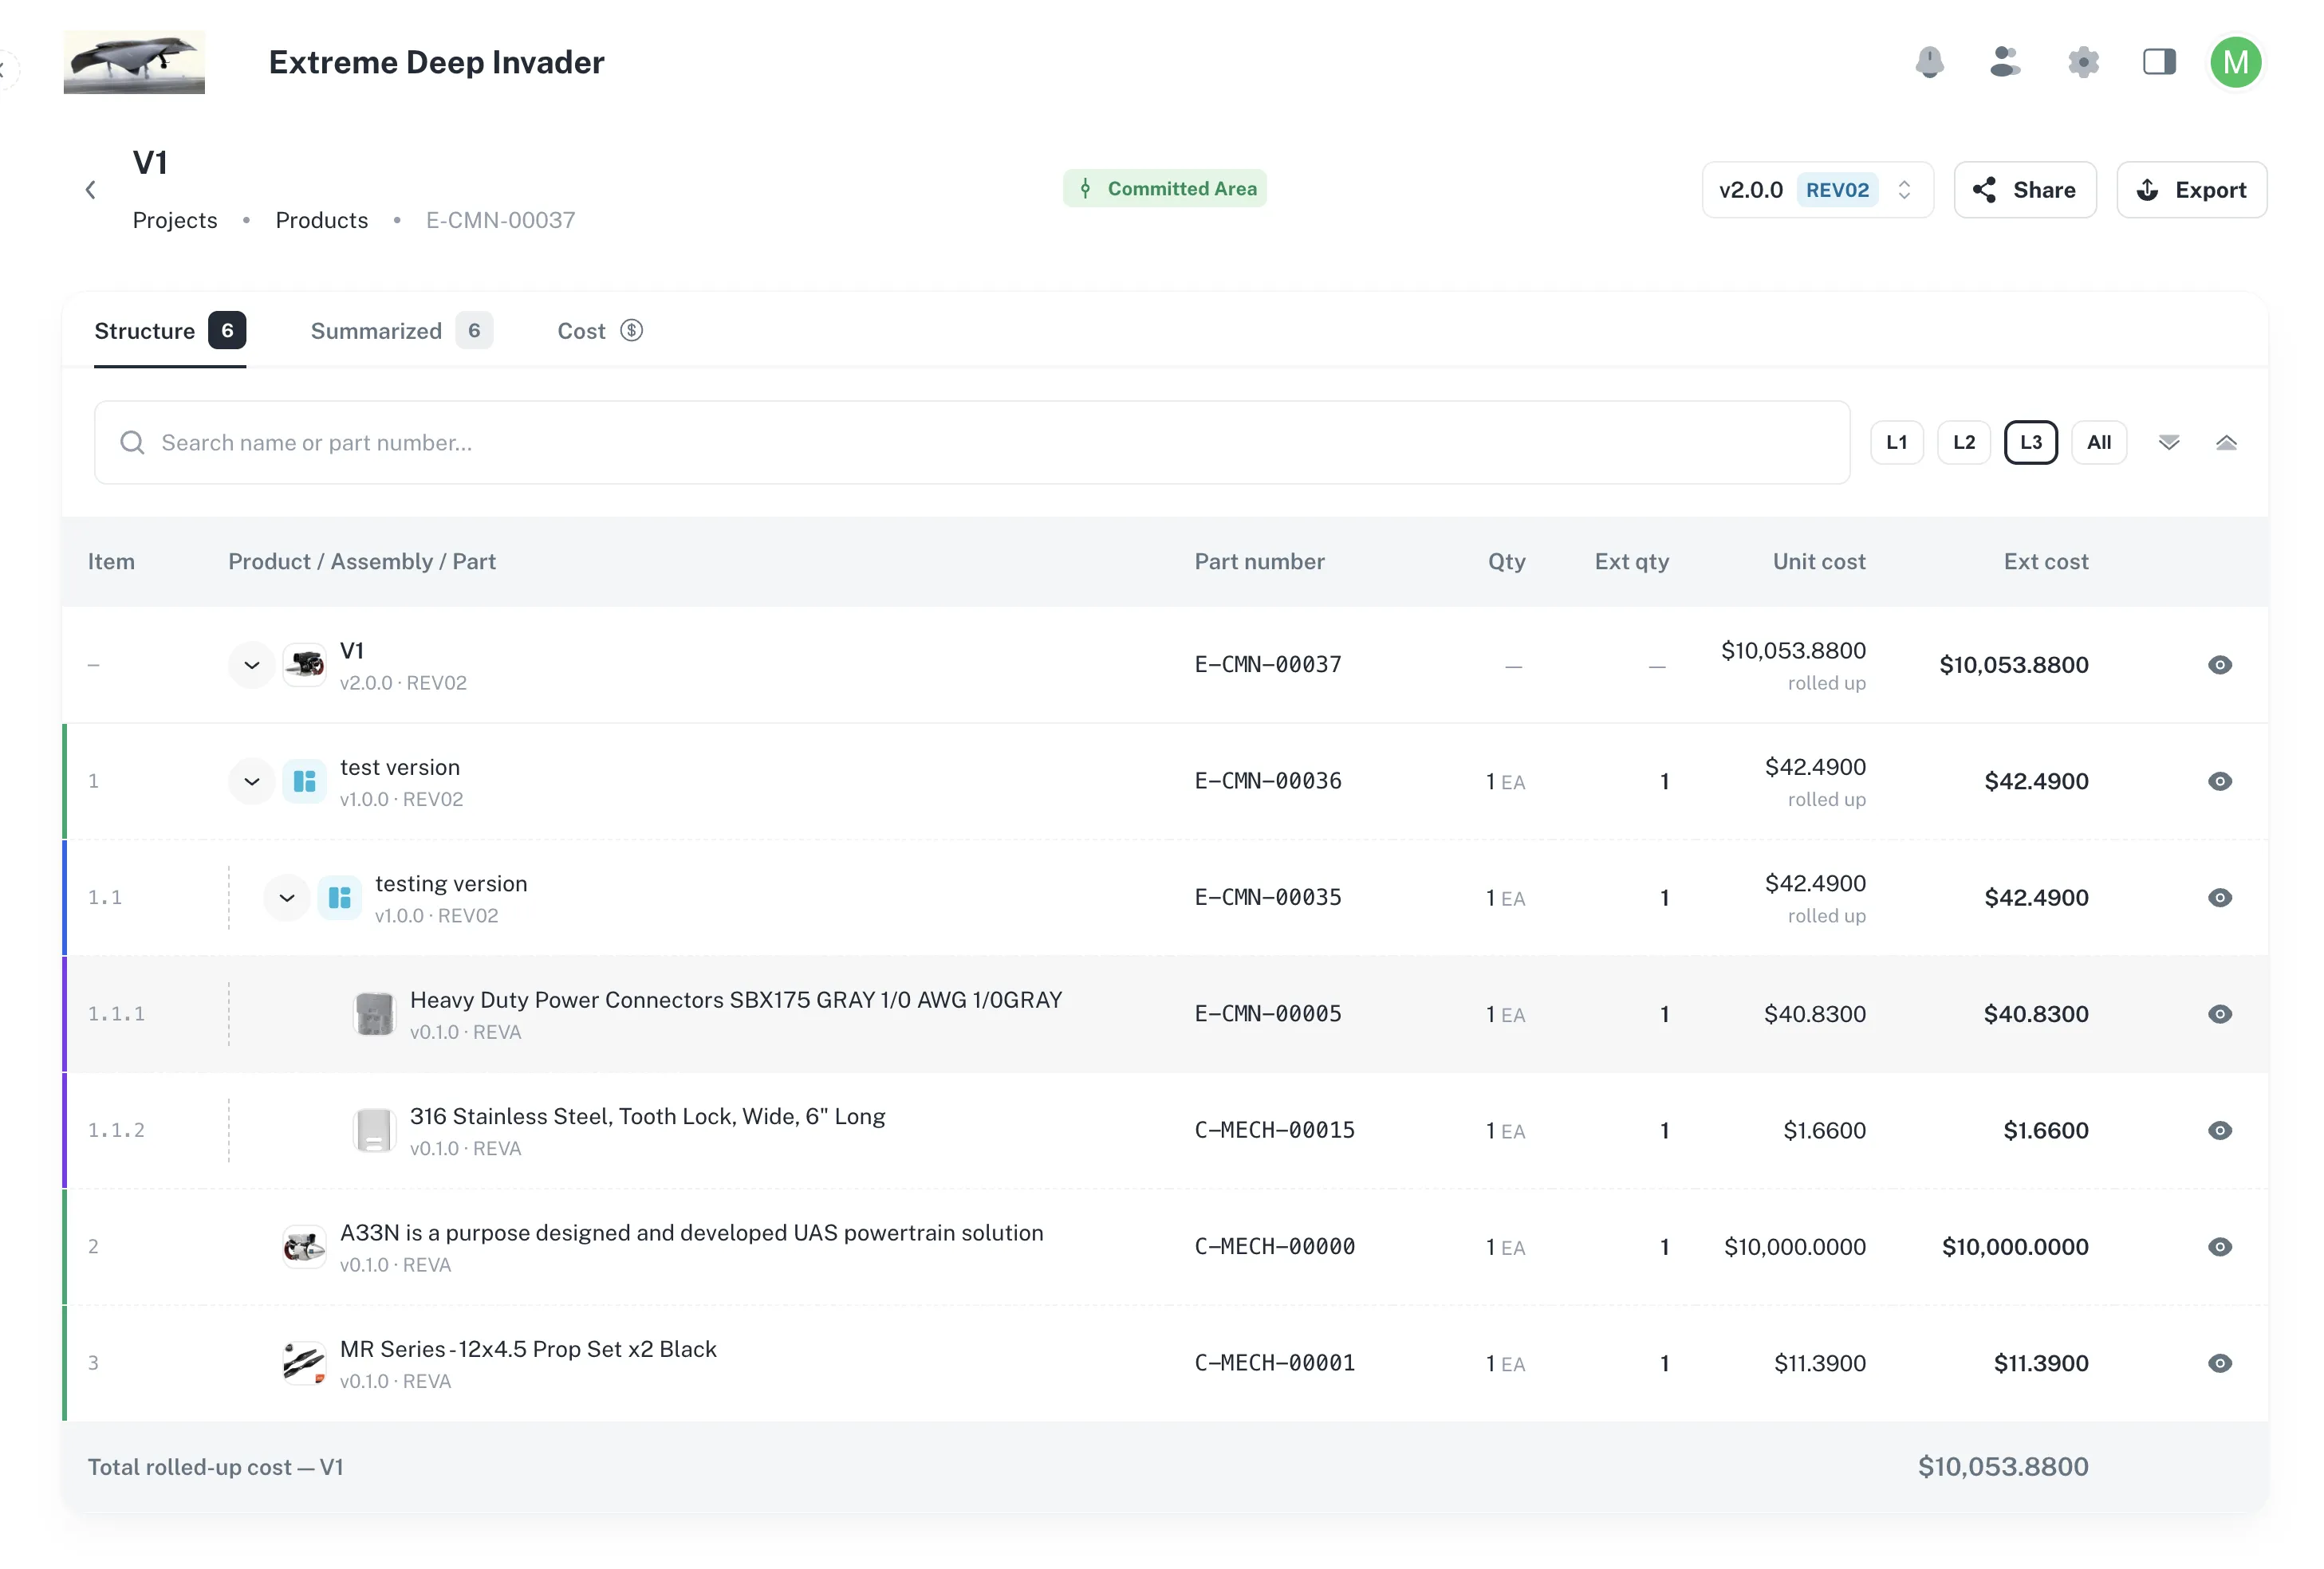
Task: Toggle visibility eye for V1 row
Action: (x=2219, y=665)
